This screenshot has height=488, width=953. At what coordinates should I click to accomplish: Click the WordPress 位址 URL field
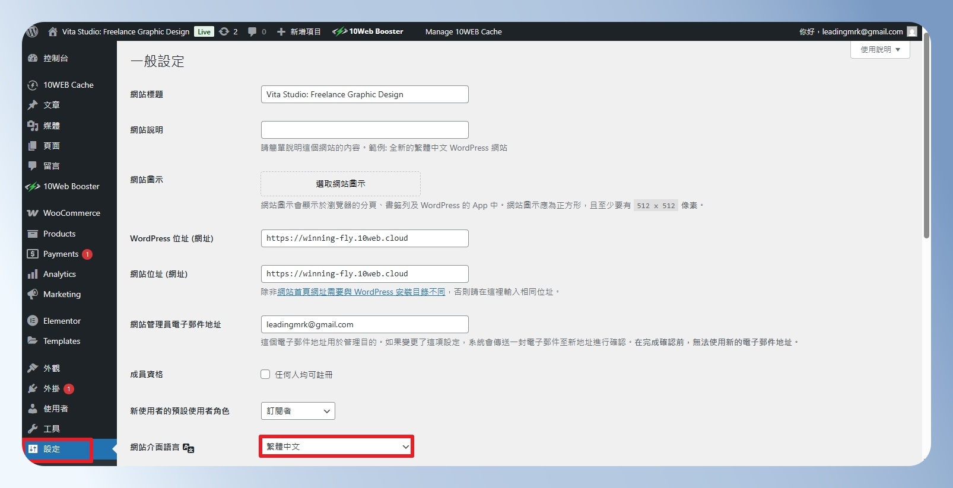point(364,238)
